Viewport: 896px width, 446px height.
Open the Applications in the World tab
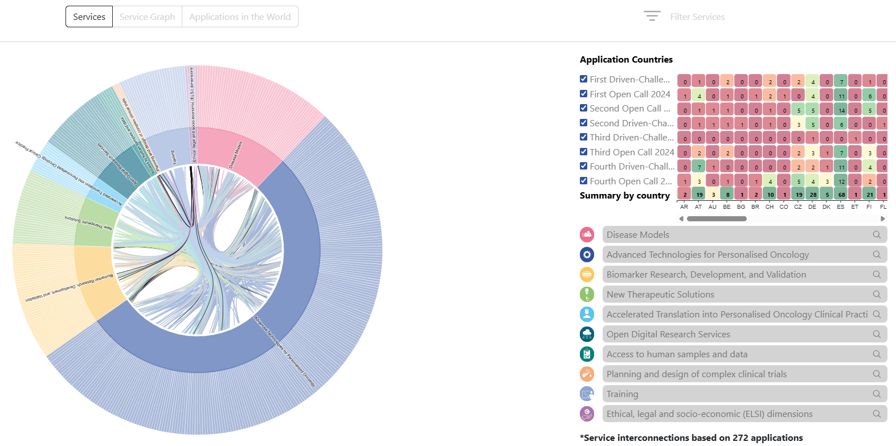point(240,16)
